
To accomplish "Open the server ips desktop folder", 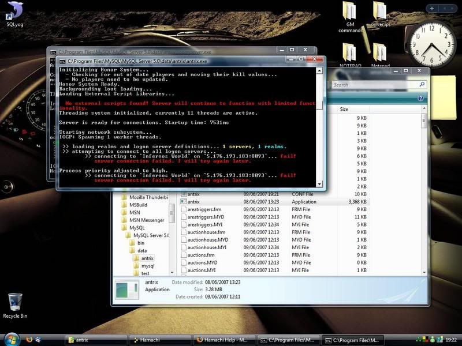I will coord(381,14).
